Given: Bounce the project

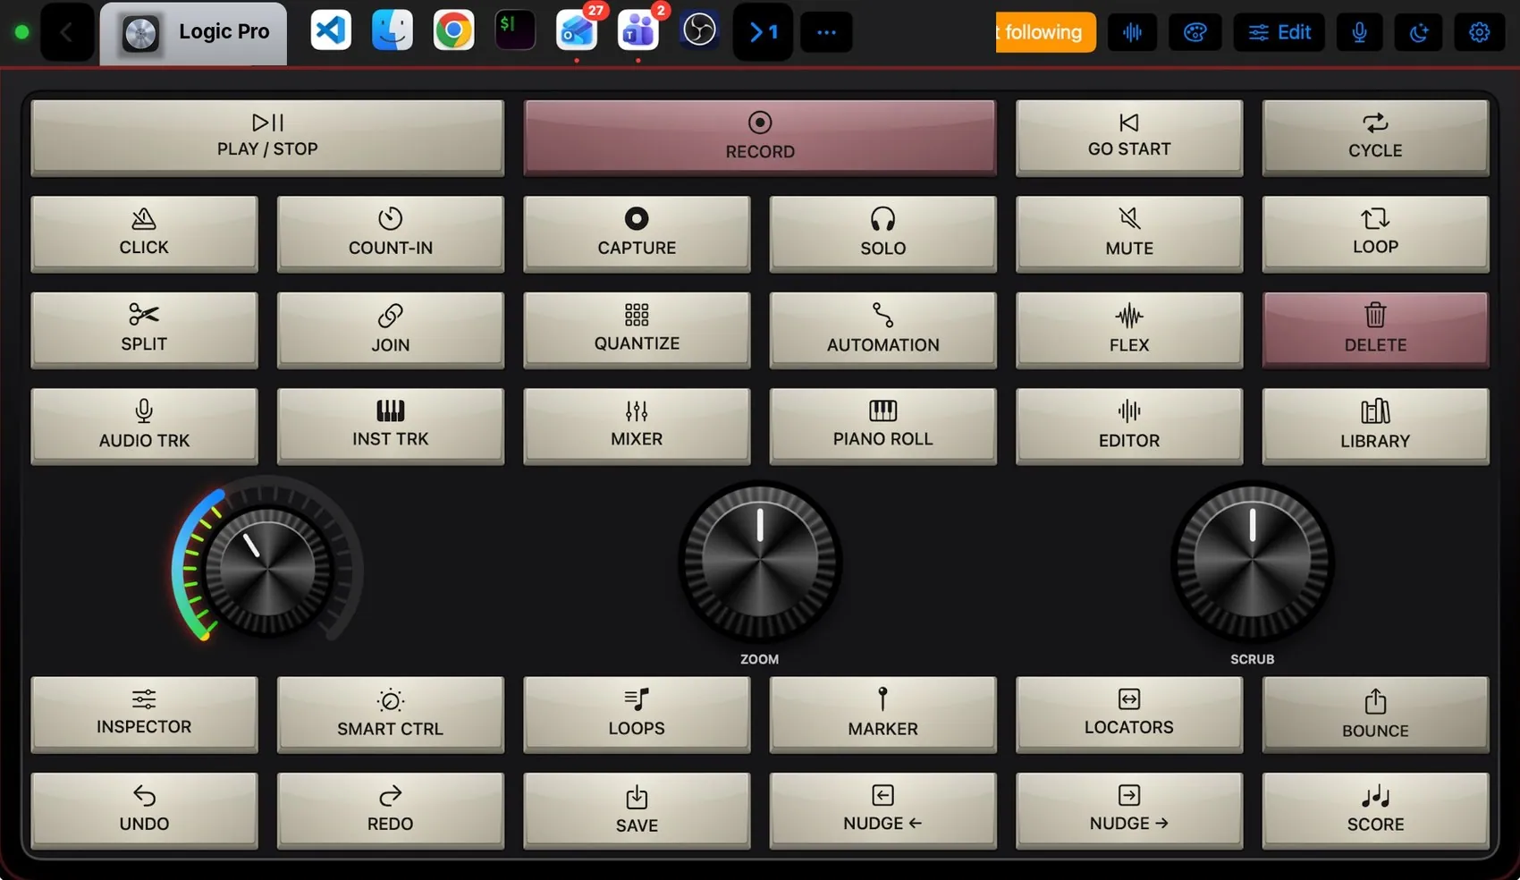Looking at the screenshot, I should tap(1375, 715).
